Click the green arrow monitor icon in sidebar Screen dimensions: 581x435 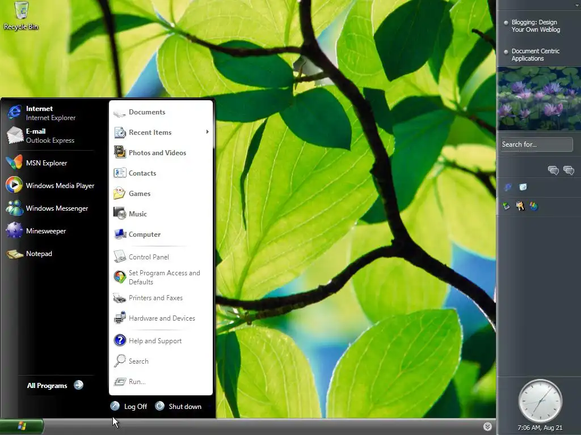coord(507,206)
